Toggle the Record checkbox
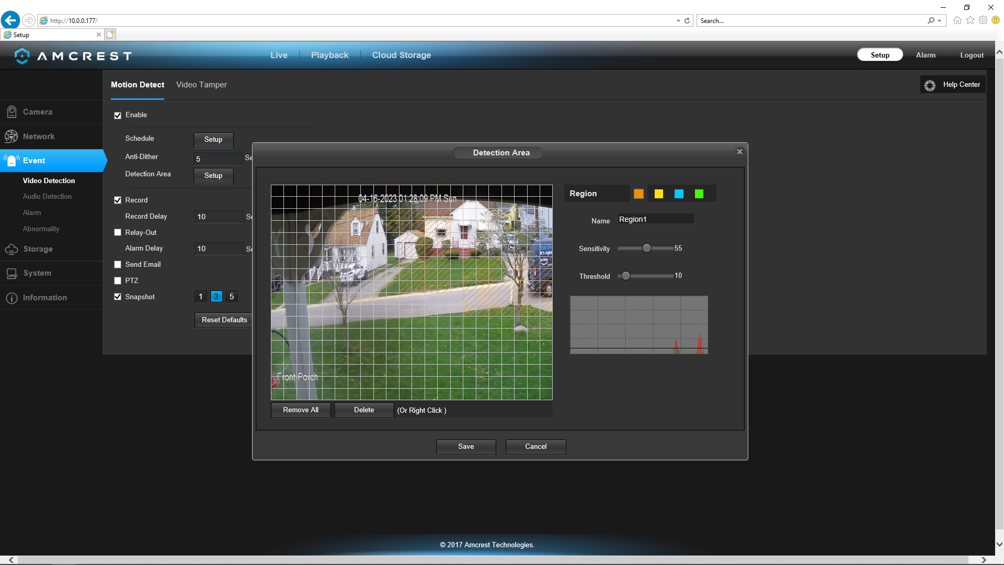 [x=118, y=200]
